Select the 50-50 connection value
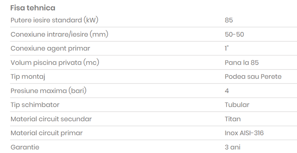Viewport: 297px width, 153px height. (234, 34)
